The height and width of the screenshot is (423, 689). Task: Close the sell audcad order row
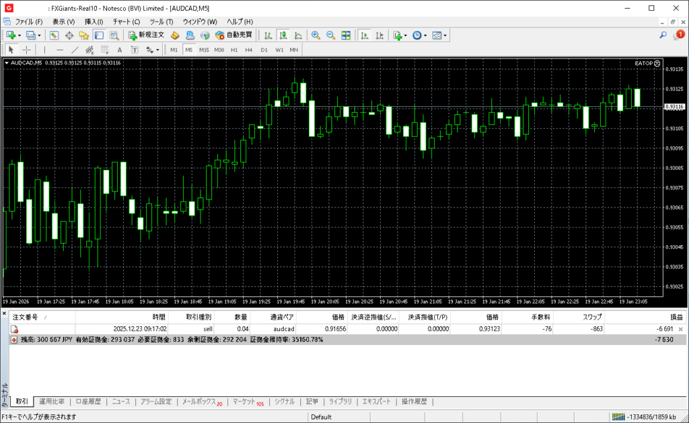(680, 329)
